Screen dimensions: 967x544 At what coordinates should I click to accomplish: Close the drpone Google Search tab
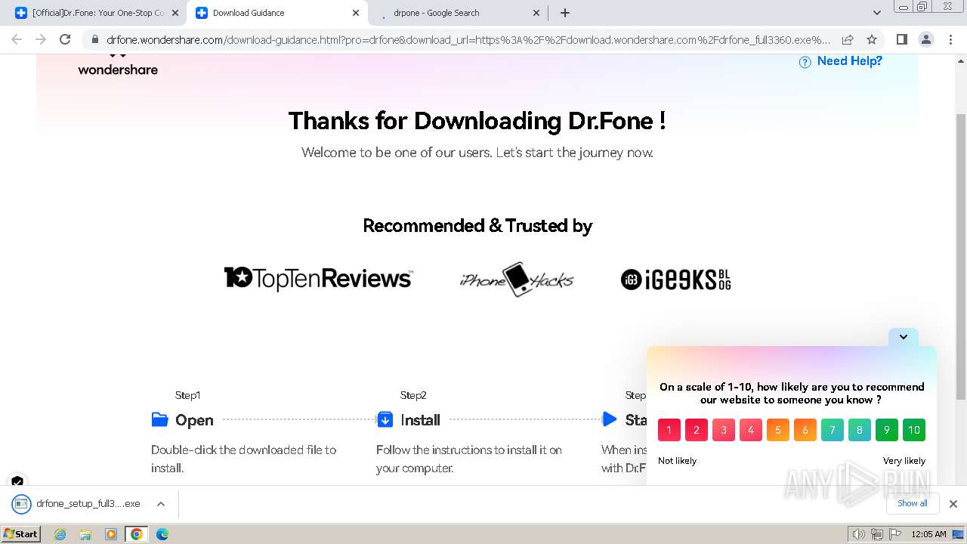[536, 13]
